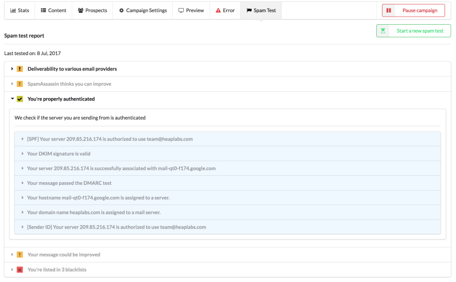The width and height of the screenshot is (456, 282).
Task: Click the bar chart icon in Stats tab
Action: (x=13, y=10)
